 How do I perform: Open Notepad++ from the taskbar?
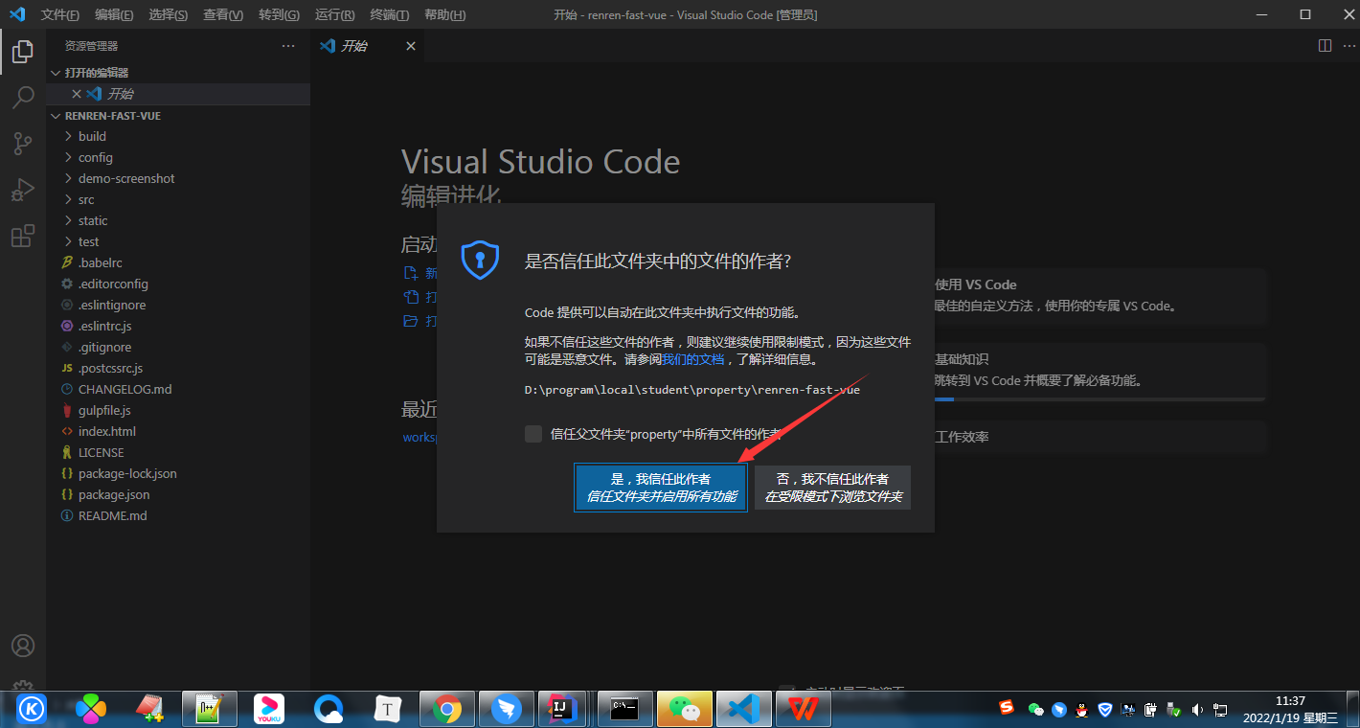[x=210, y=709]
